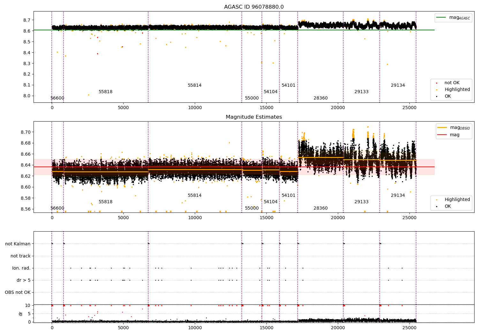Click x-axis tick 20000 under Magnitude Estimates plot
The height and width of the screenshot is (335, 479).
click(x=338, y=218)
